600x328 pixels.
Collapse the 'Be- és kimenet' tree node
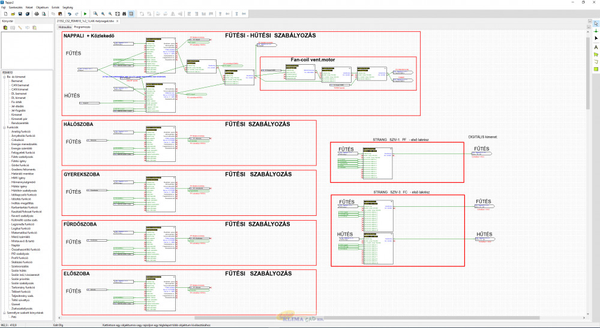[5, 77]
